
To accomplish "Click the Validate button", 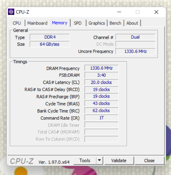I will (x=119, y=161).
